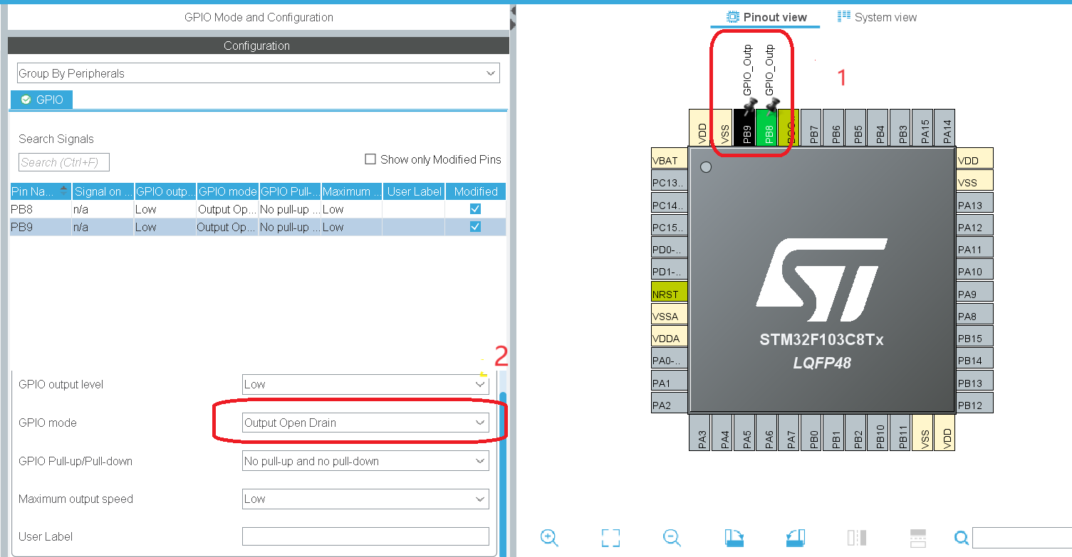Screen dimensions: 1072x557
Task: Click the flip/mirror pinout icon
Action: click(857, 539)
